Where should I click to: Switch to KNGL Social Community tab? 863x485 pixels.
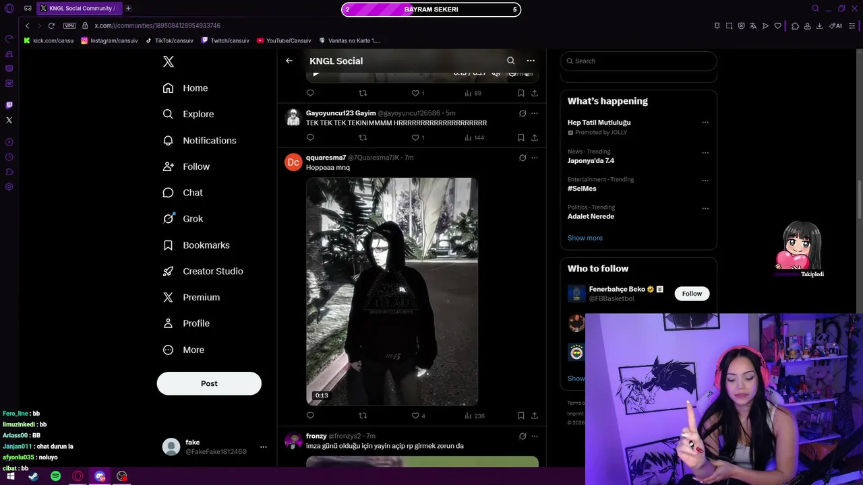pos(78,9)
